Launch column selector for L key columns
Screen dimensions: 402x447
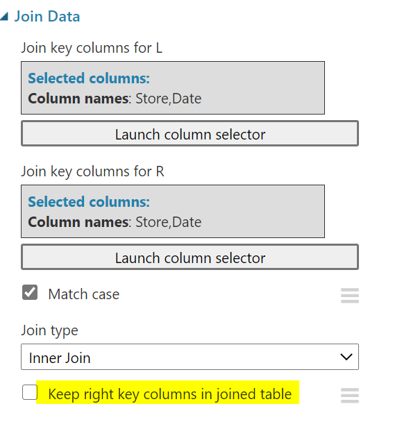coord(190,133)
